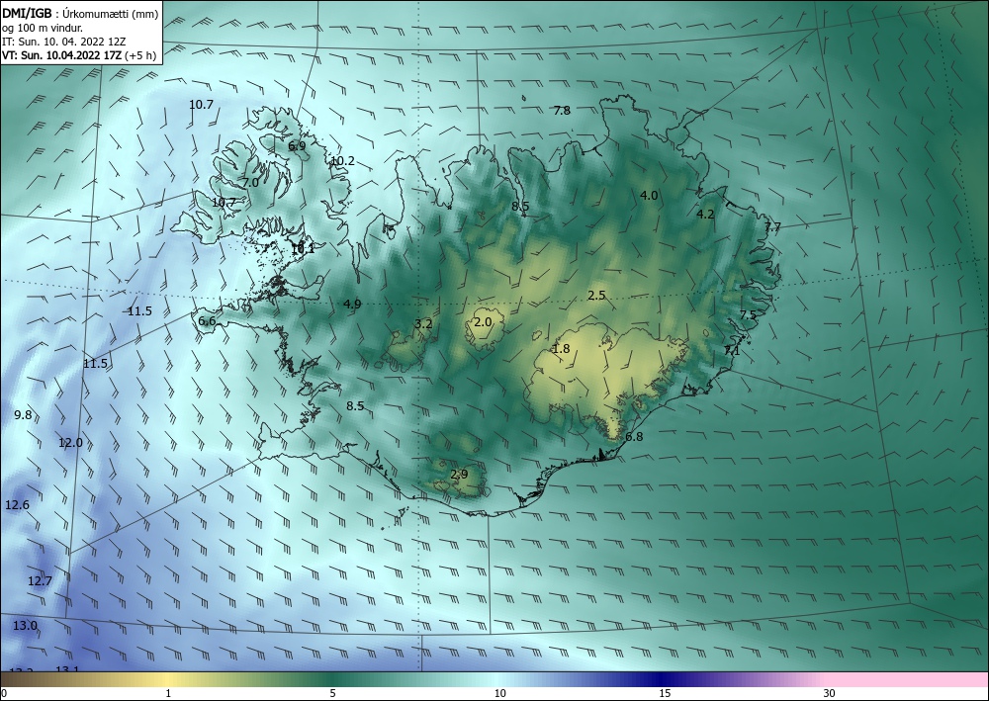Click the 4.0 value in northeast Iceland
Screen dimensions: 989x701
(x=649, y=196)
